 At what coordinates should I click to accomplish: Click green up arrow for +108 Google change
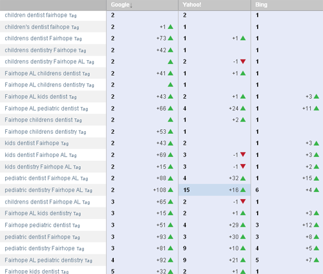171,190
